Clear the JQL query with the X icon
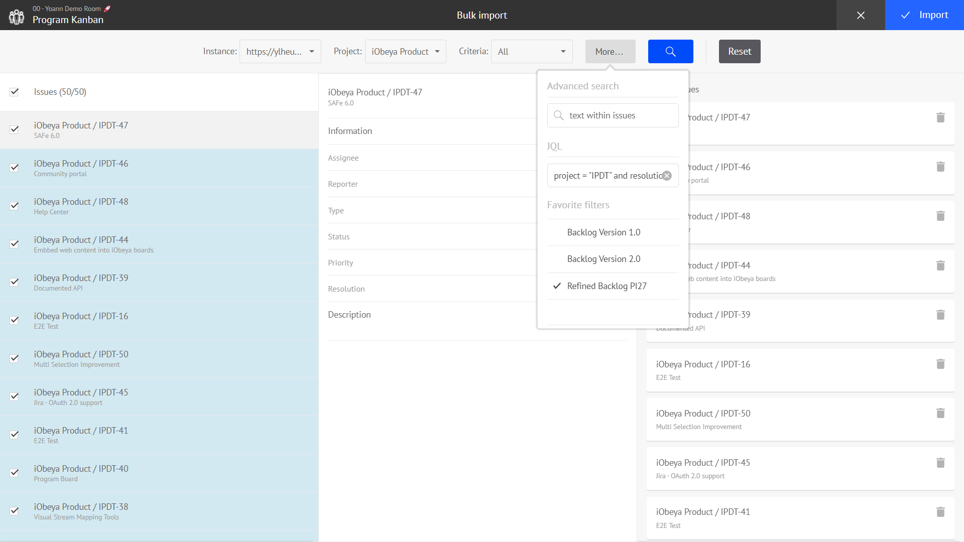 [x=667, y=176]
